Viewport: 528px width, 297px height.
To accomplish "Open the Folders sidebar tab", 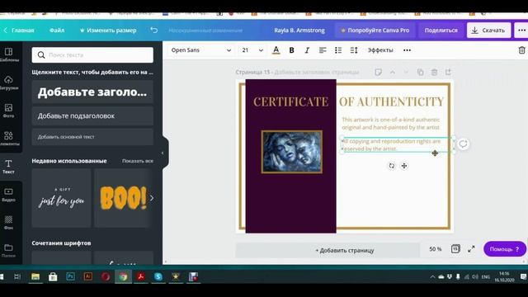I will (x=9, y=251).
